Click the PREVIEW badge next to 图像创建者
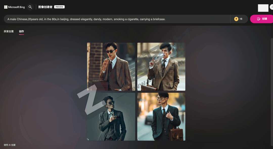The height and width of the screenshot is (149, 273). [59, 7]
